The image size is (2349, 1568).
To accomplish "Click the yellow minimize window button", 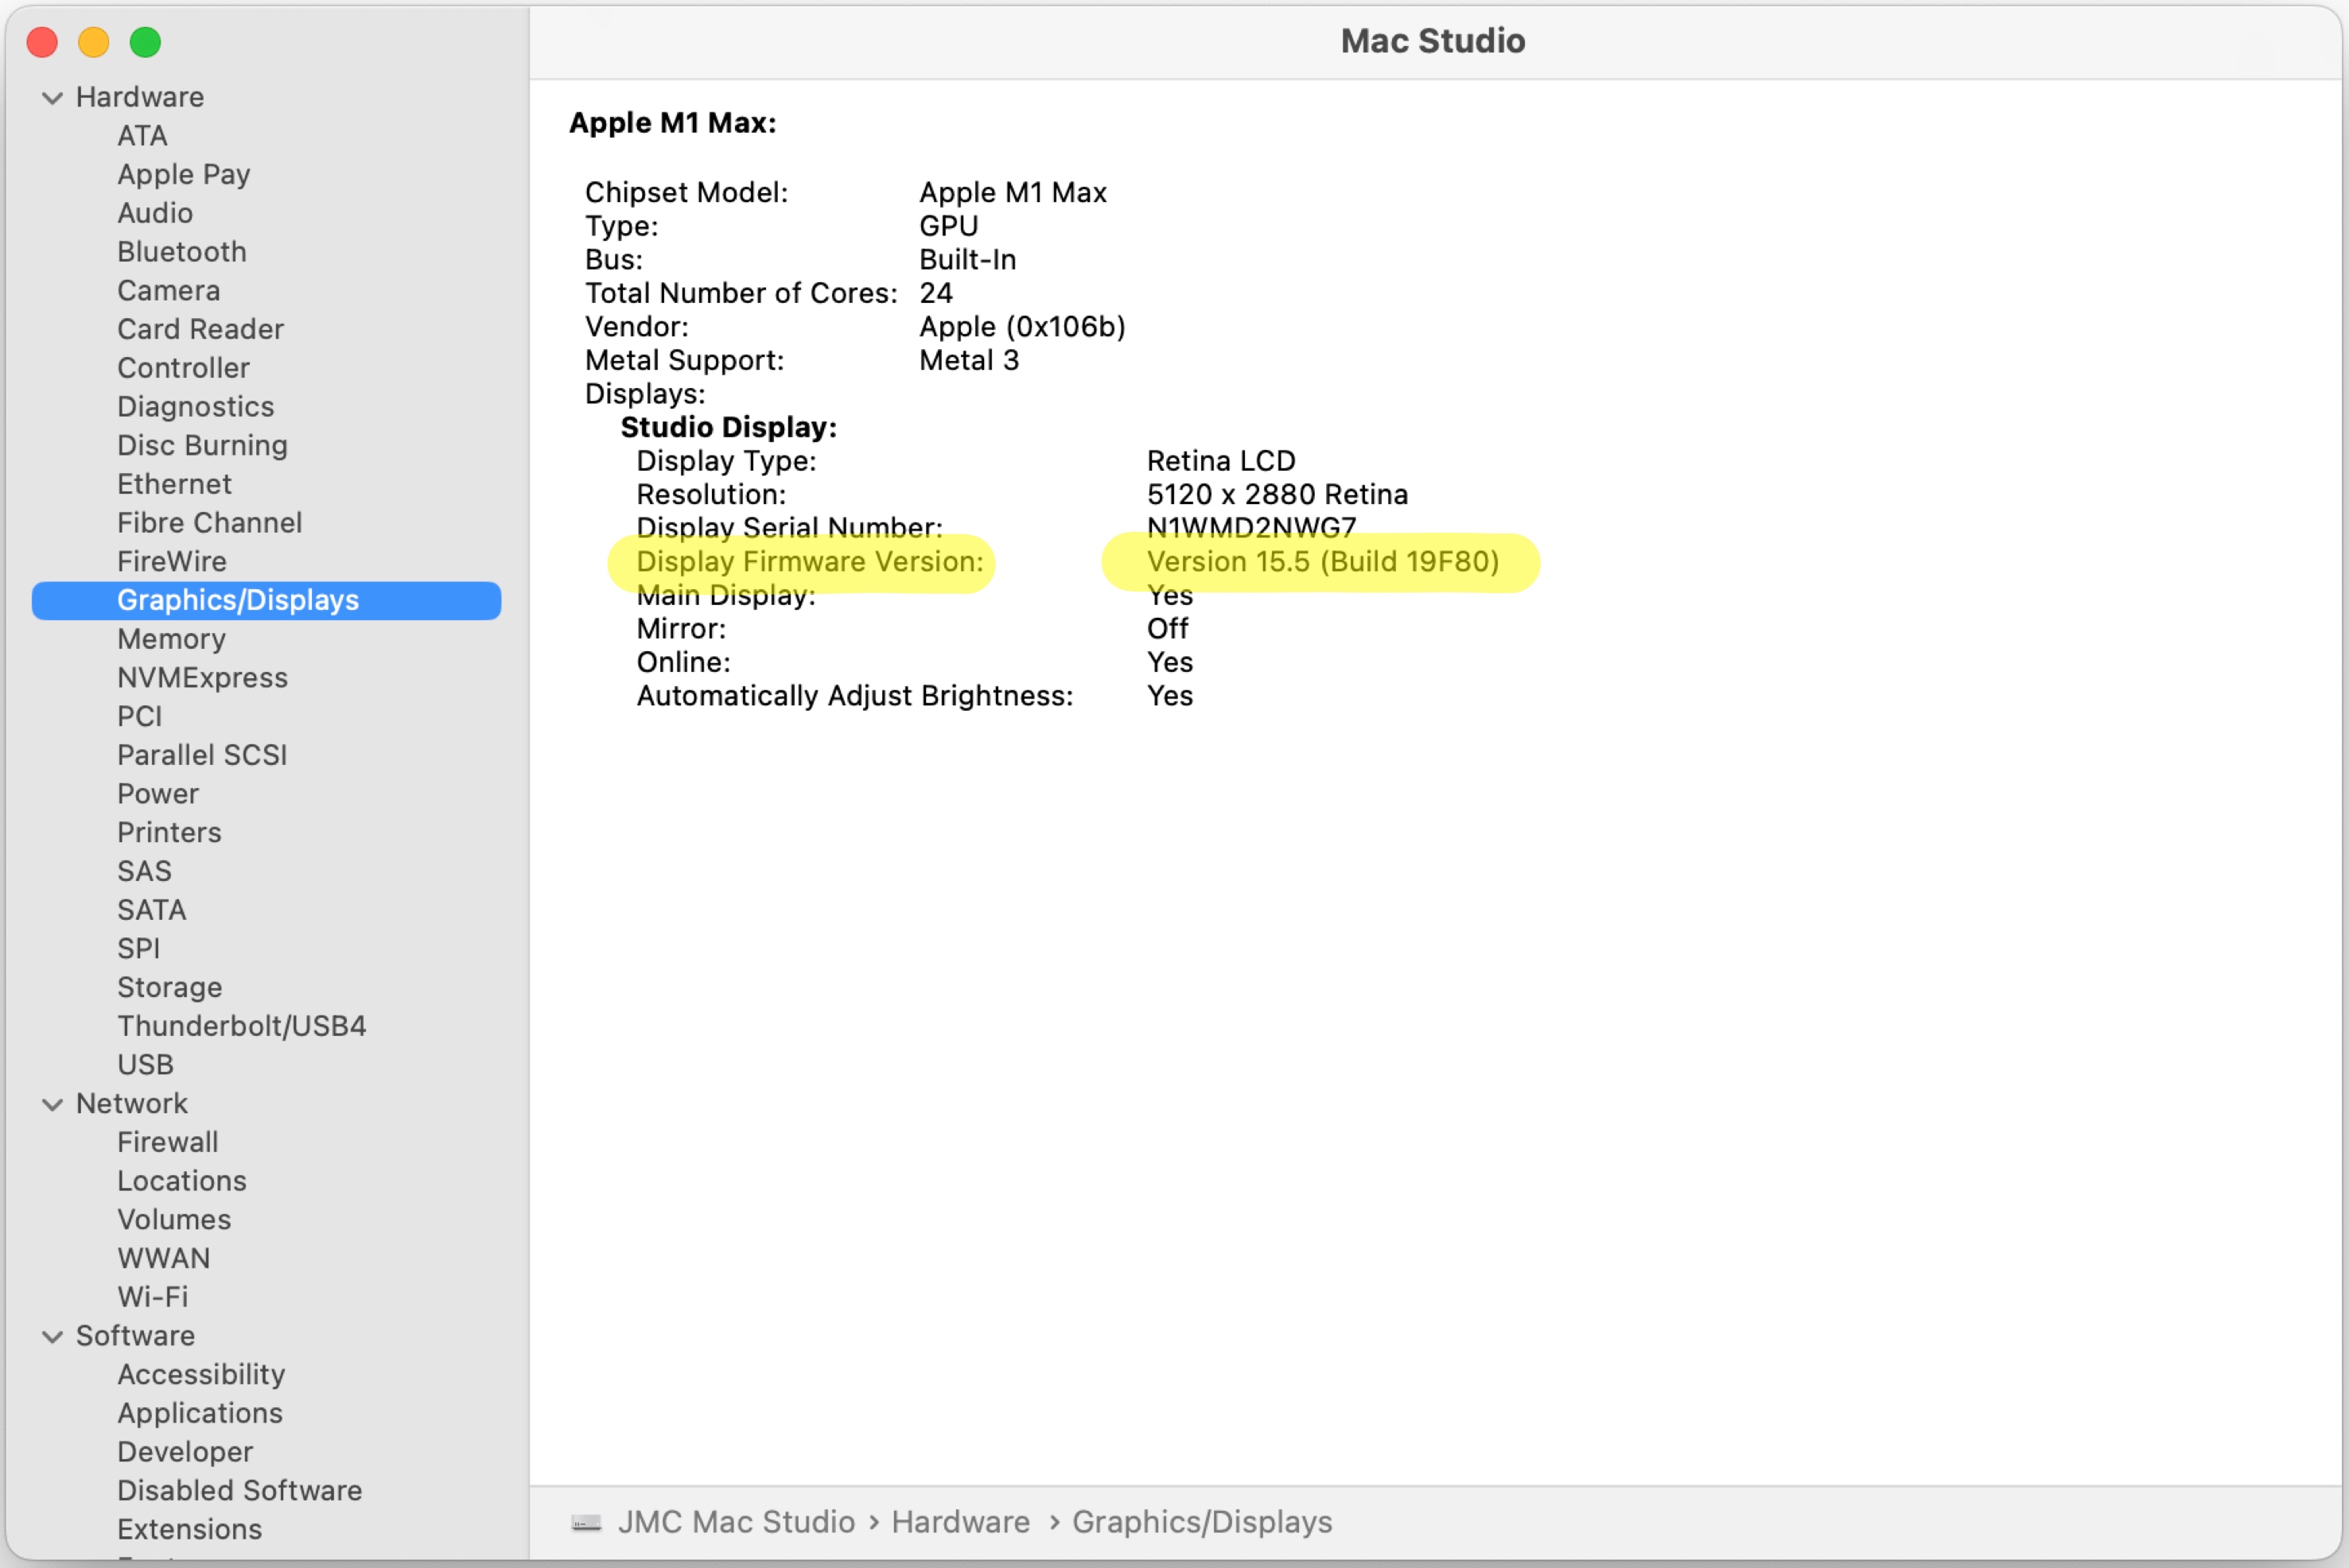I will (x=94, y=42).
